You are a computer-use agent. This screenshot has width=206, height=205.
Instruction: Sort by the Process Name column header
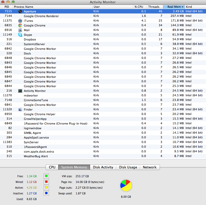[53, 7]
